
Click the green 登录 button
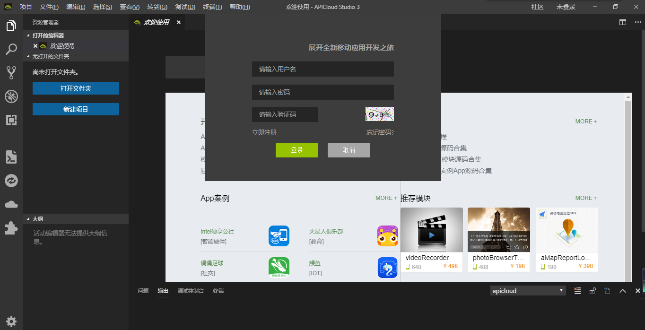297,150
